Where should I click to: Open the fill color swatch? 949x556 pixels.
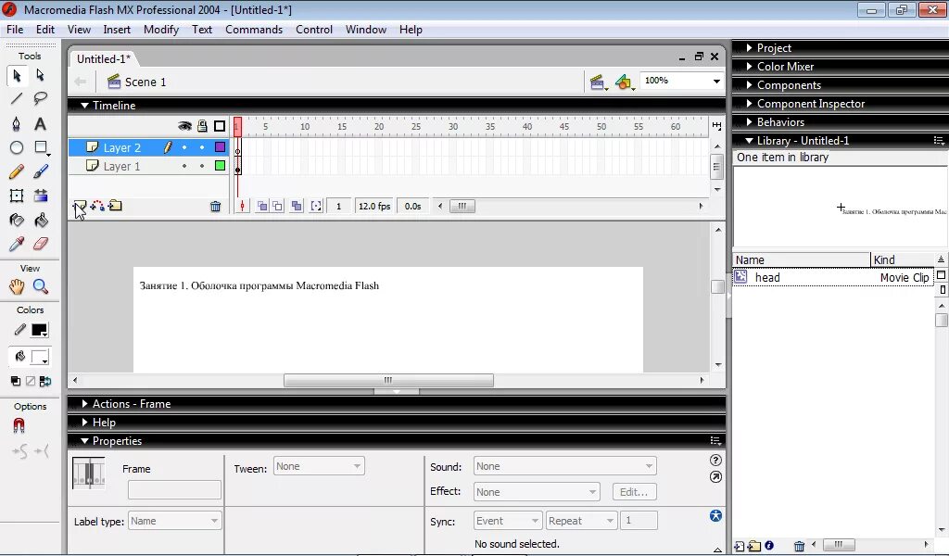[x=39, y=358]
